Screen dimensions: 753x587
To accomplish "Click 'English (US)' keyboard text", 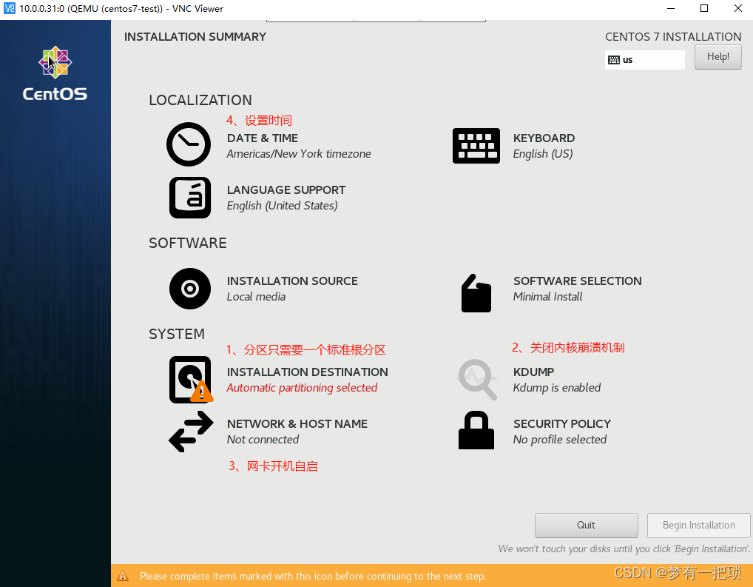I will (543, 154).
